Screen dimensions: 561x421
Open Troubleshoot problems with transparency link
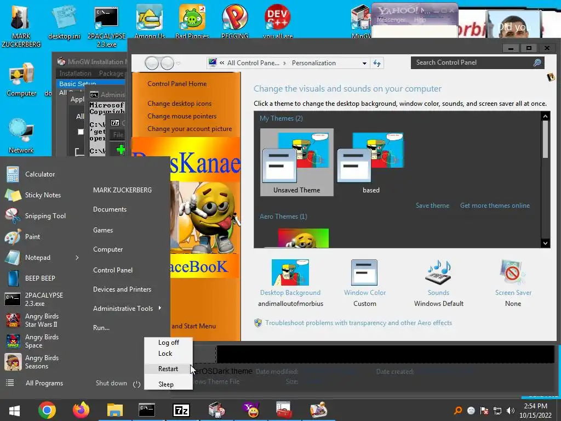[x=358, y=323]
